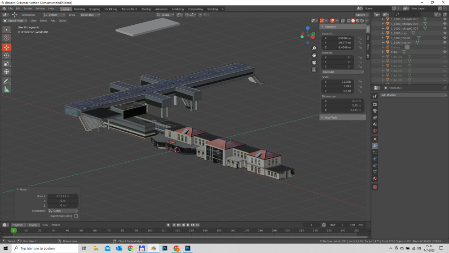This screenshot has width=449, height=253.
Task: Activate the Rotate tool
Action: click(x=7, y=55)
